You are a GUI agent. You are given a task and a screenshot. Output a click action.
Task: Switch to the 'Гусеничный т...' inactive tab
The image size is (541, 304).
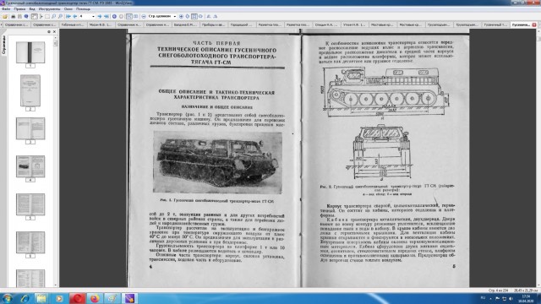[x=495, y=24]
